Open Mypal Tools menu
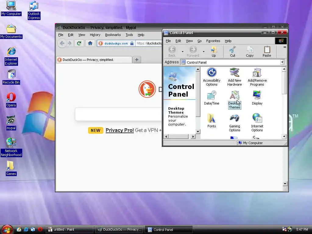Image resolution: width=312 pixels, height=234 pixels. click(129, 35)
